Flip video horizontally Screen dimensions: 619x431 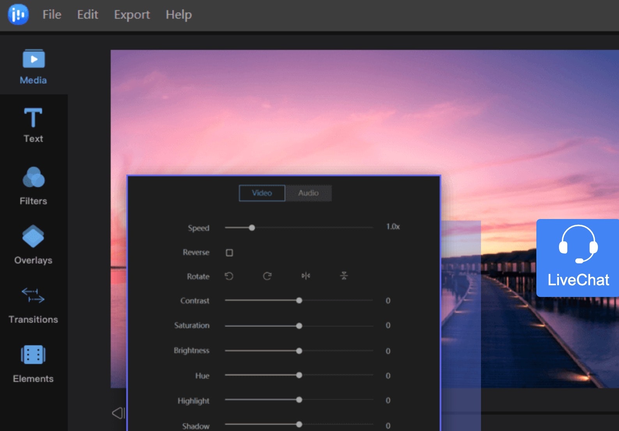point(306,276)
